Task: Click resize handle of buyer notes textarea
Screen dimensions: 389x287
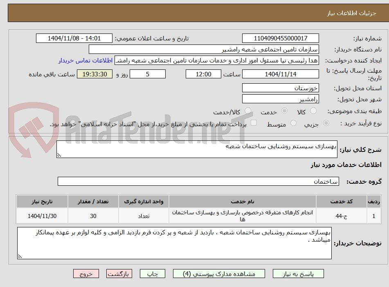Action: tap(20, 257)
